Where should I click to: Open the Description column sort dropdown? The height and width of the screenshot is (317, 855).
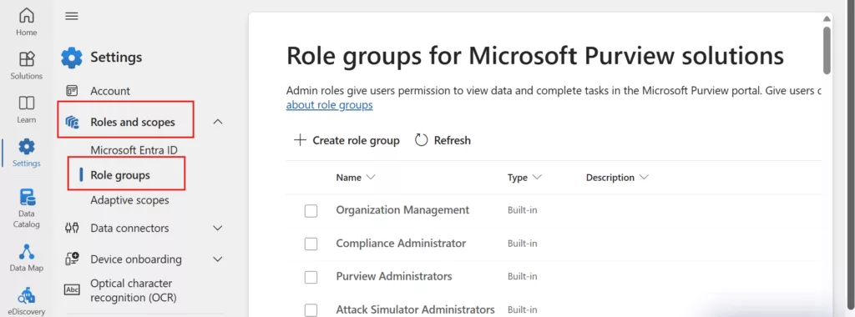pos(644,177)
